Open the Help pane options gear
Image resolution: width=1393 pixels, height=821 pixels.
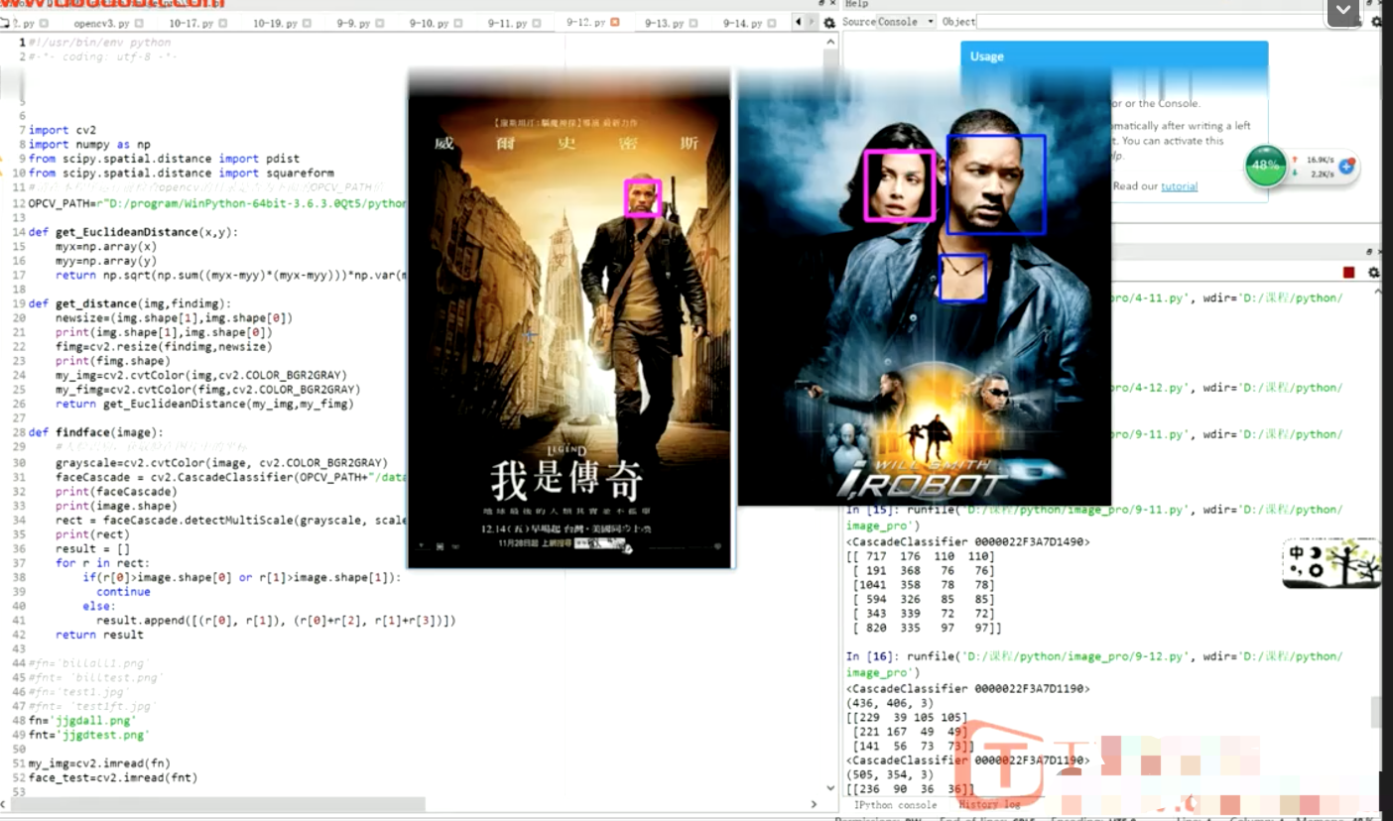click(1375, 21)
